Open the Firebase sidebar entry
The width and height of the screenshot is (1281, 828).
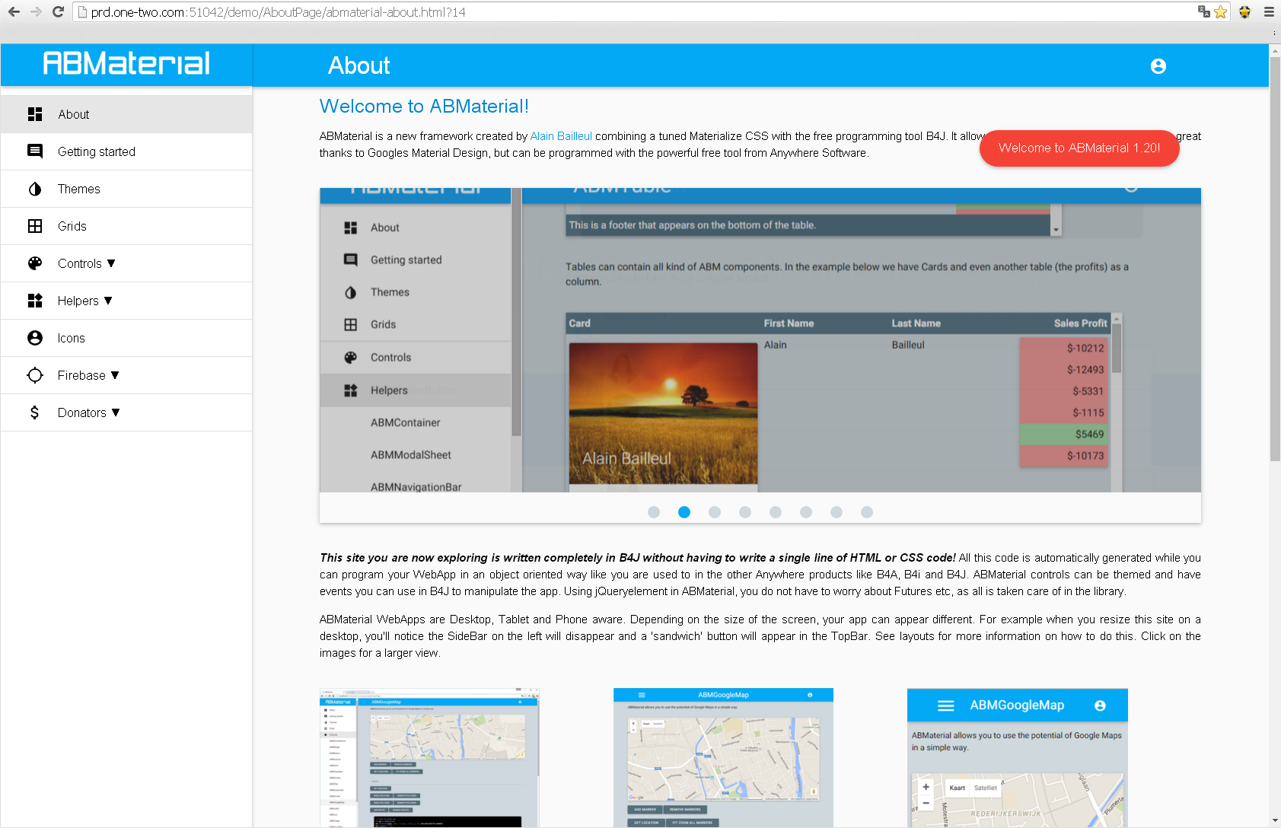coord(126,375)
